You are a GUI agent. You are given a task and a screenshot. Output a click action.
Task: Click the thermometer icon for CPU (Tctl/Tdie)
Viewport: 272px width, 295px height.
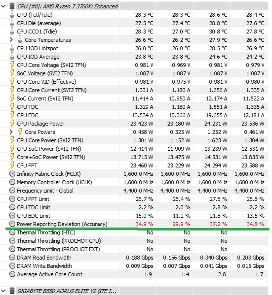pyautogui.click(x=12, y=15)
